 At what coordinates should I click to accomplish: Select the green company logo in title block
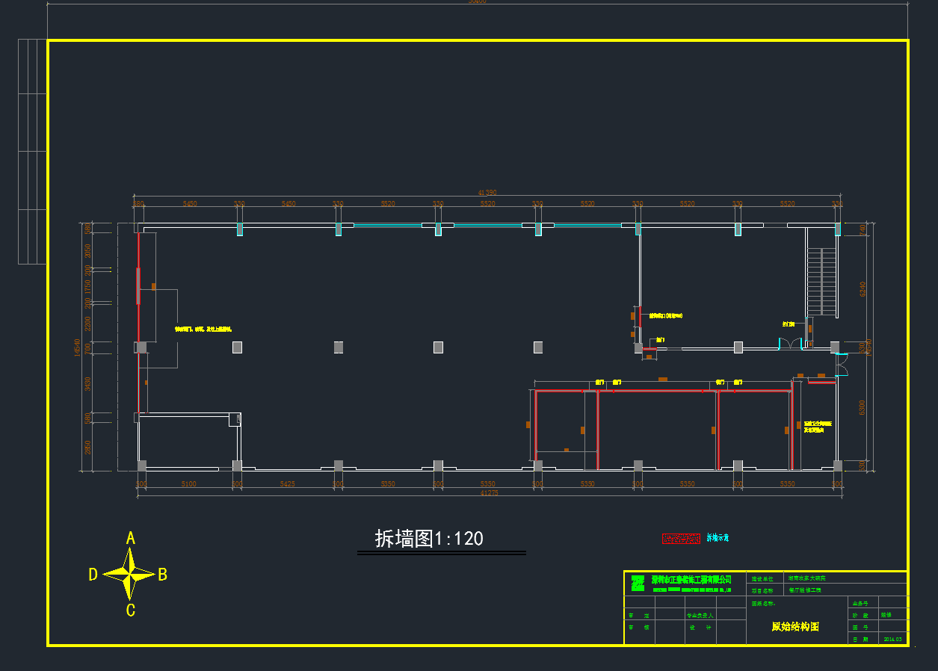click(637, 583)
